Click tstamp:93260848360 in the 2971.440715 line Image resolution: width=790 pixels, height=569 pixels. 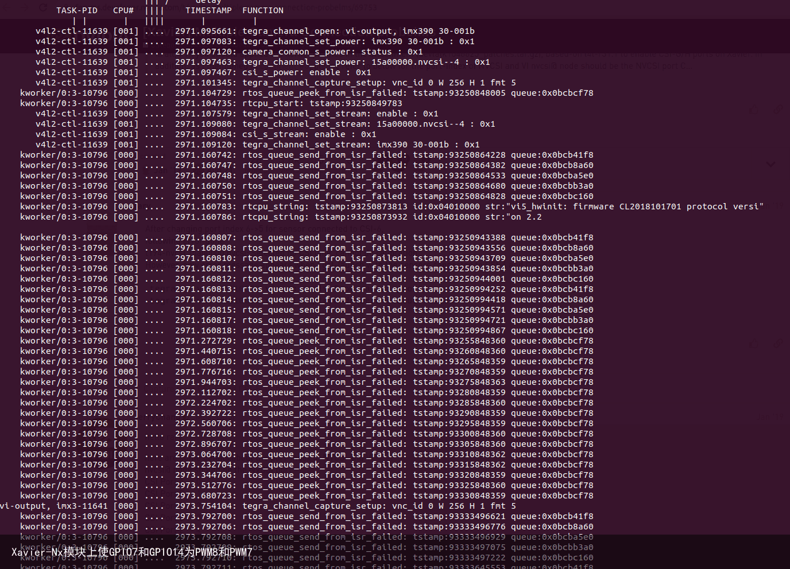(x=459, y=351)
